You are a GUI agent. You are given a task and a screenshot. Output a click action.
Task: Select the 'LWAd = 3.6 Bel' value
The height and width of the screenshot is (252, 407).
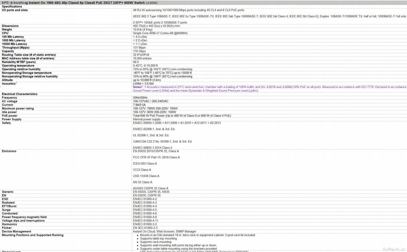point(143,84)
